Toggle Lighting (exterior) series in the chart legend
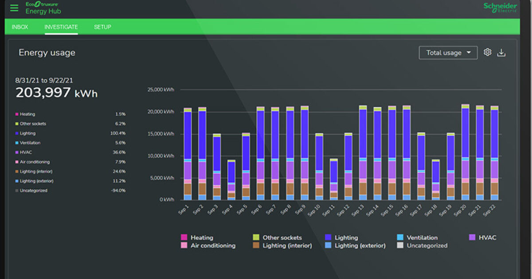 click(355, 245)
